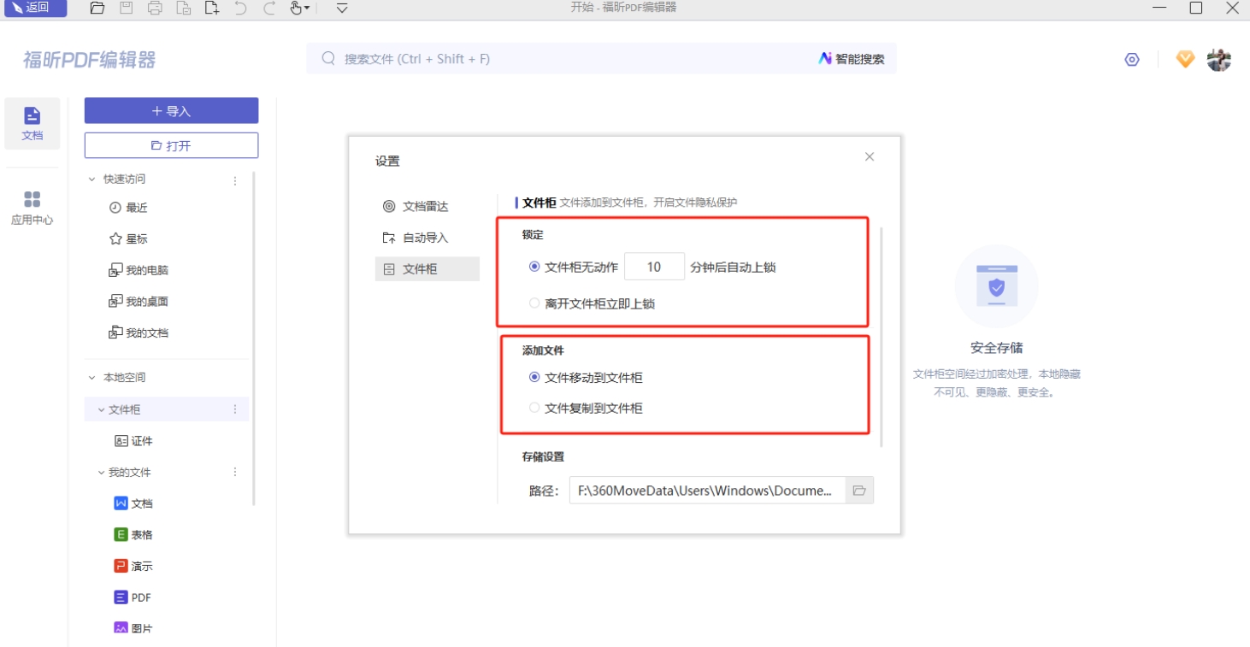Viewport: 1250px width, 647px height.
Task: Open the user avatar profile
Action: 1218,60
